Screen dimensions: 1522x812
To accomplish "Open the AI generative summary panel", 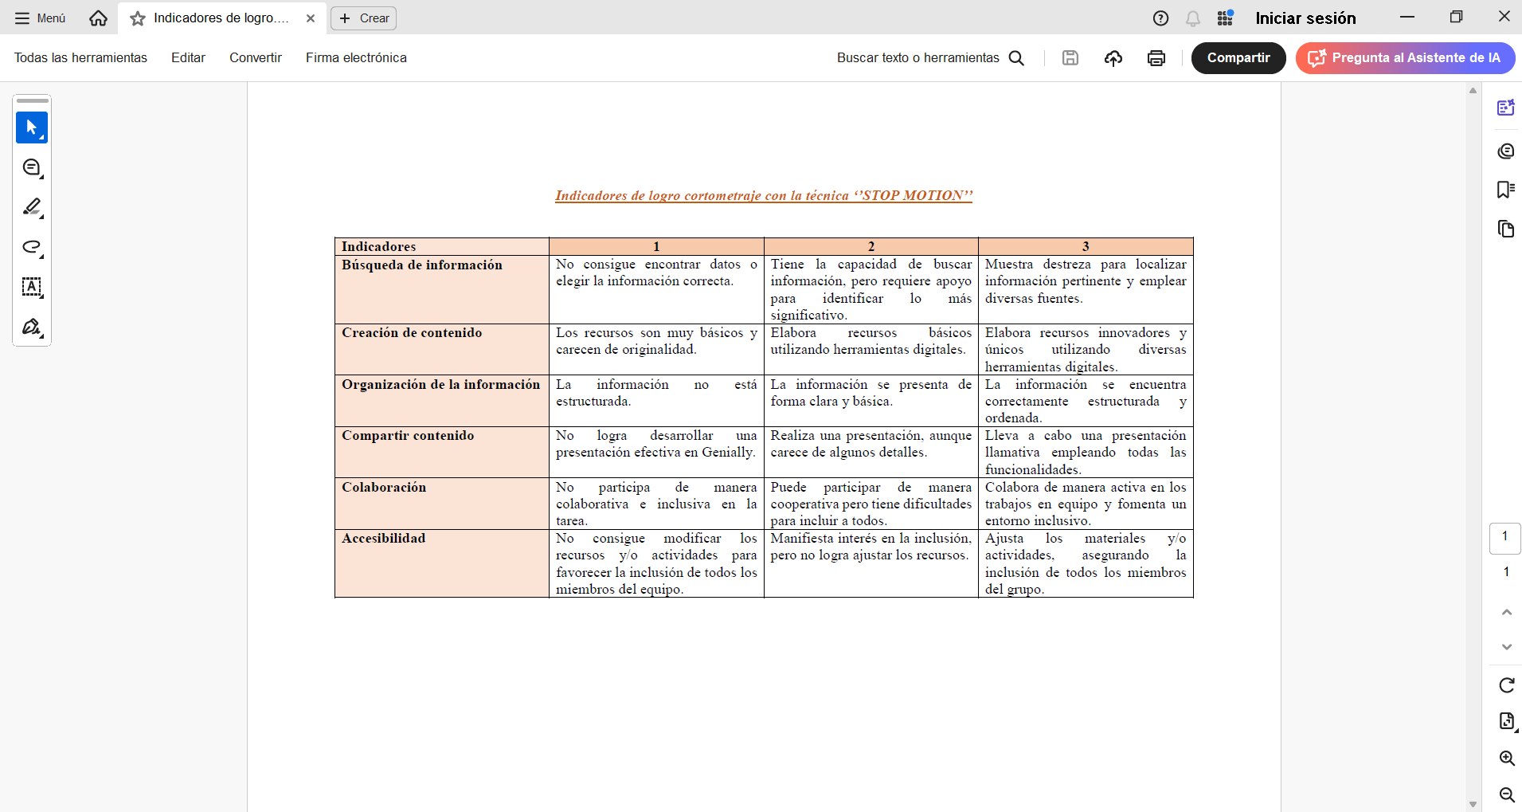I will click(x=1506, y=108).
